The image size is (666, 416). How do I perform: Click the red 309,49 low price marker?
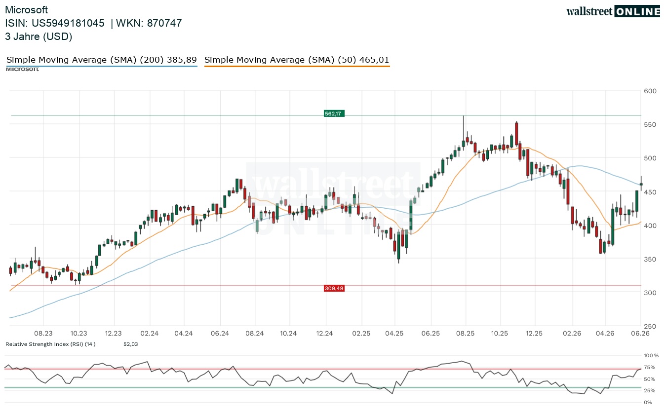pos(334,288)
